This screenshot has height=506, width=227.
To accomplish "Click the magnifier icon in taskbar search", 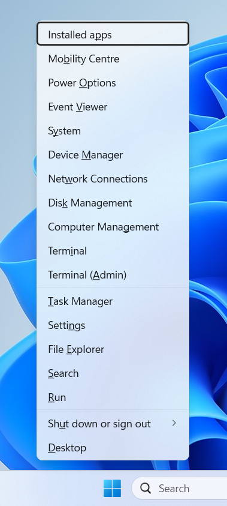I will click(x=146, y=488).
